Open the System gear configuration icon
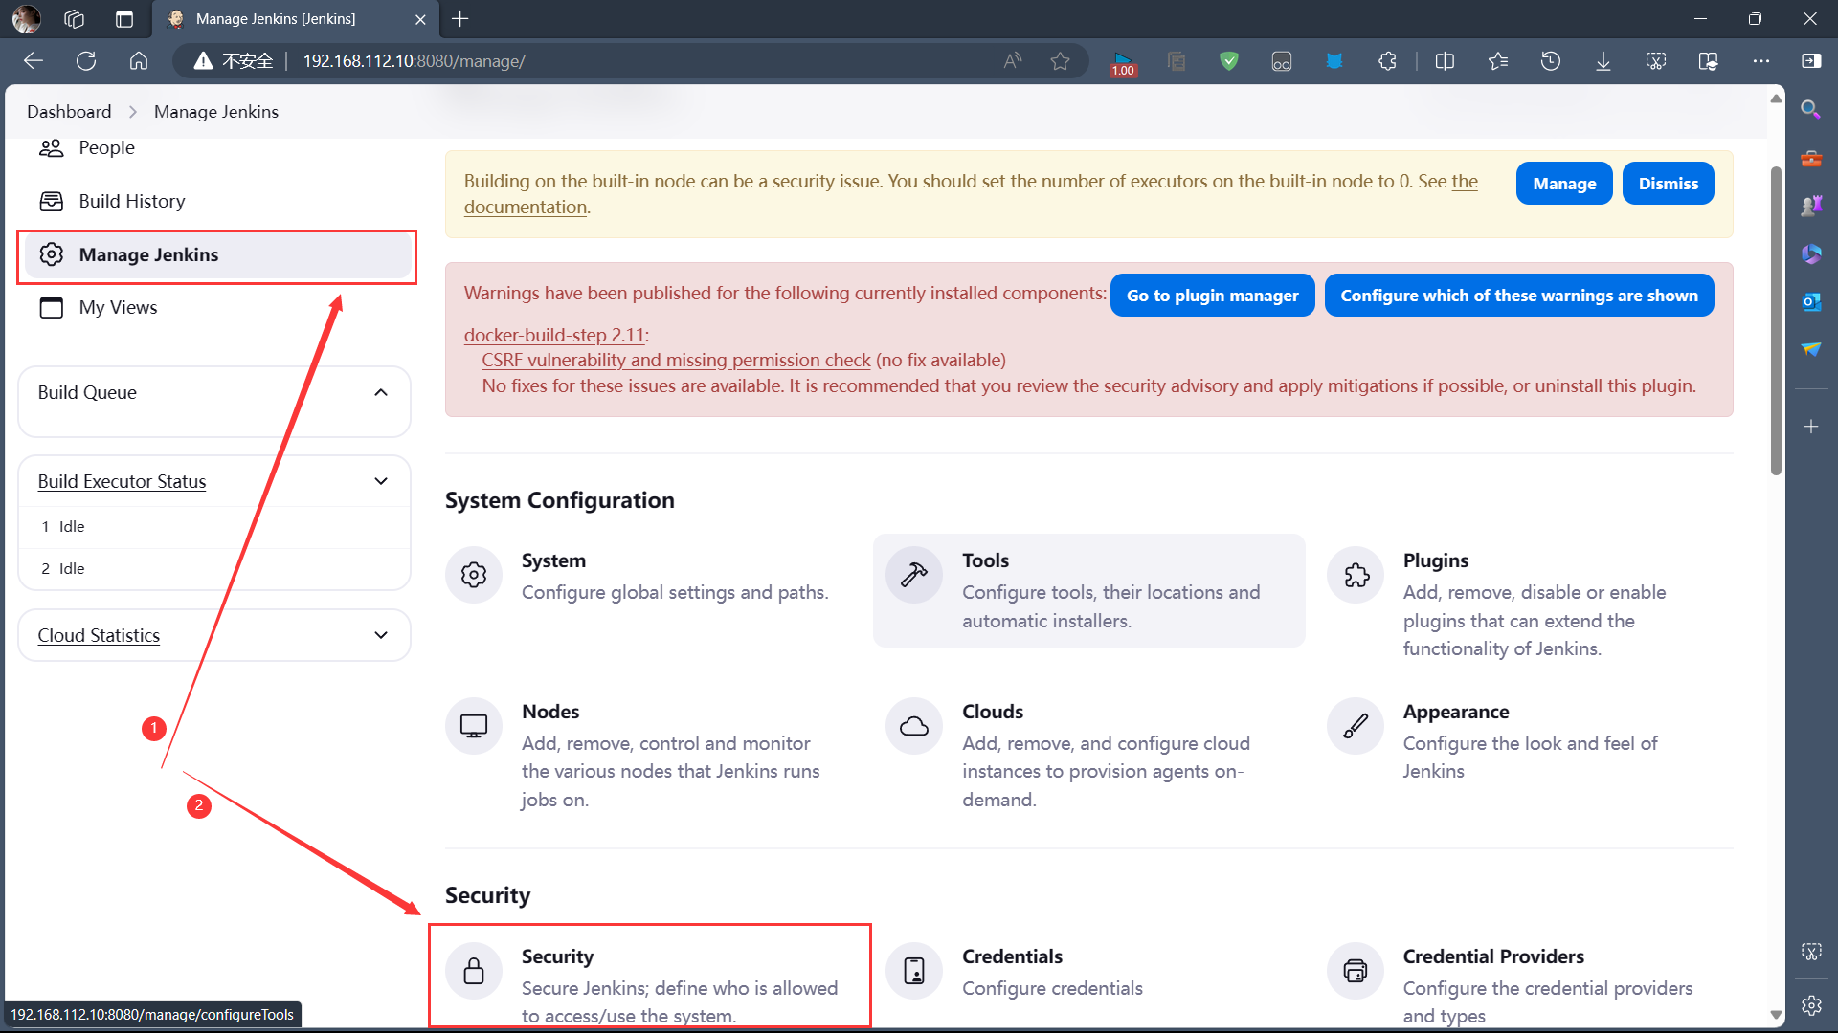Image resolution: width=1838 pixels, height=1033 pixels. point(474,575)
